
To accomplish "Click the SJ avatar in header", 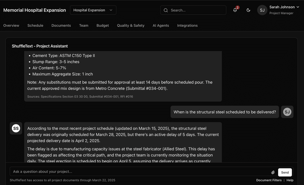I will (x=262, y=10).
